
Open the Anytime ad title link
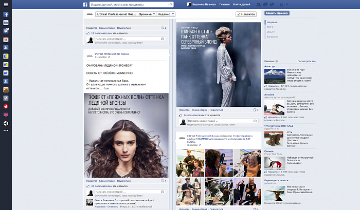[x=269, y=94]
